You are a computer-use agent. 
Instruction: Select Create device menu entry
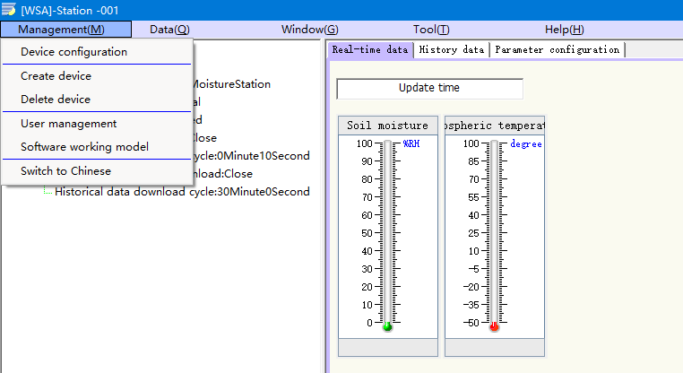click(x=56, y=76)
